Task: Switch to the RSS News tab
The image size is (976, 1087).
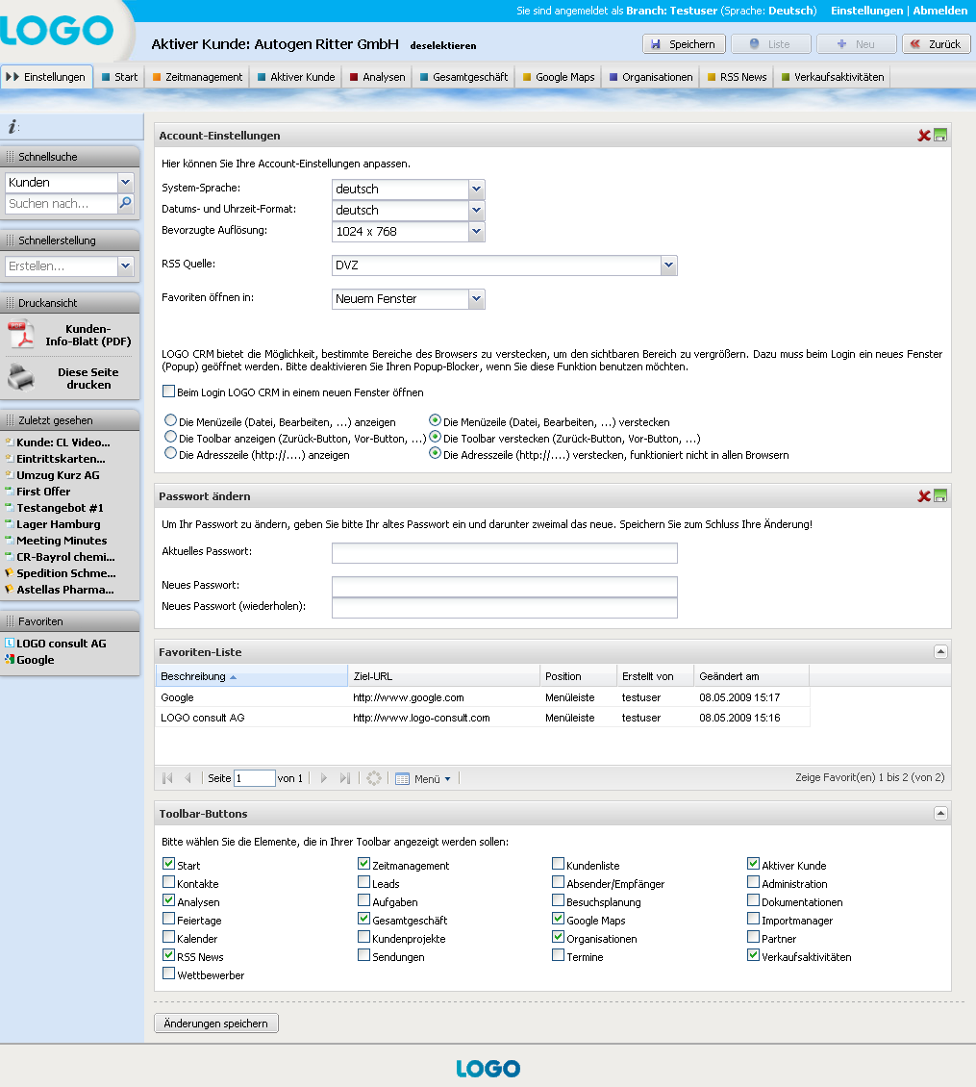Action: point(737,77)
